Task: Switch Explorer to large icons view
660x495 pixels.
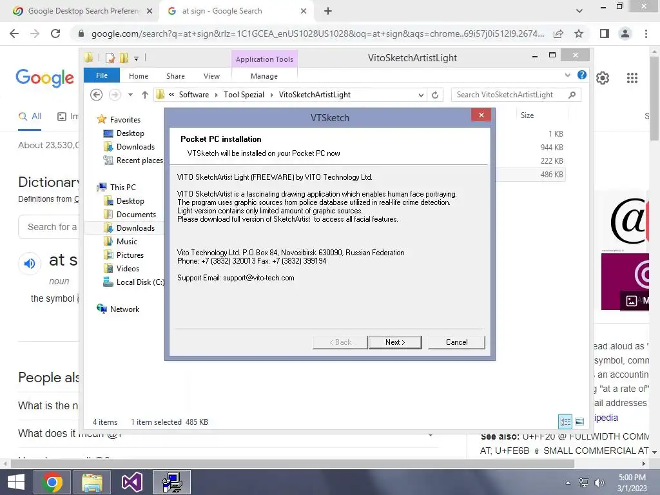Action: tap(579, 422)
